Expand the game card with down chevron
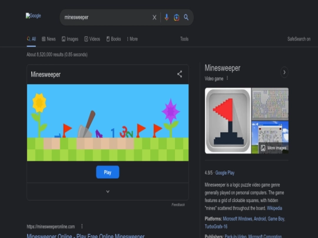This screenshot has width=318, height=238. (x=108, y=192)
